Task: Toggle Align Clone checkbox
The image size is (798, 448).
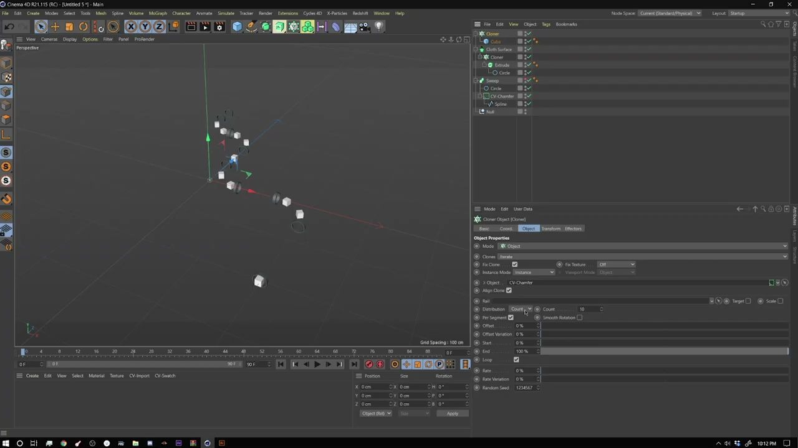Action: click(509, 291)
